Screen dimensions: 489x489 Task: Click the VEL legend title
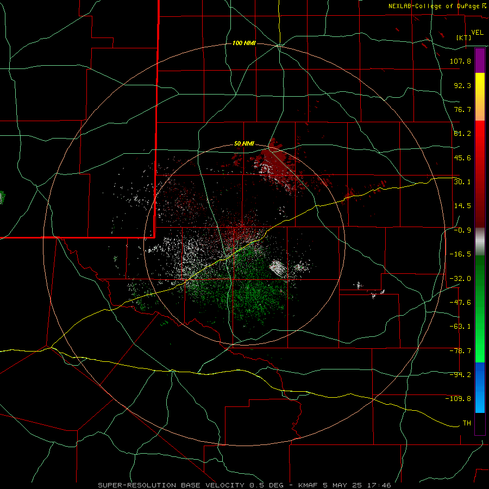pos(477,33)
